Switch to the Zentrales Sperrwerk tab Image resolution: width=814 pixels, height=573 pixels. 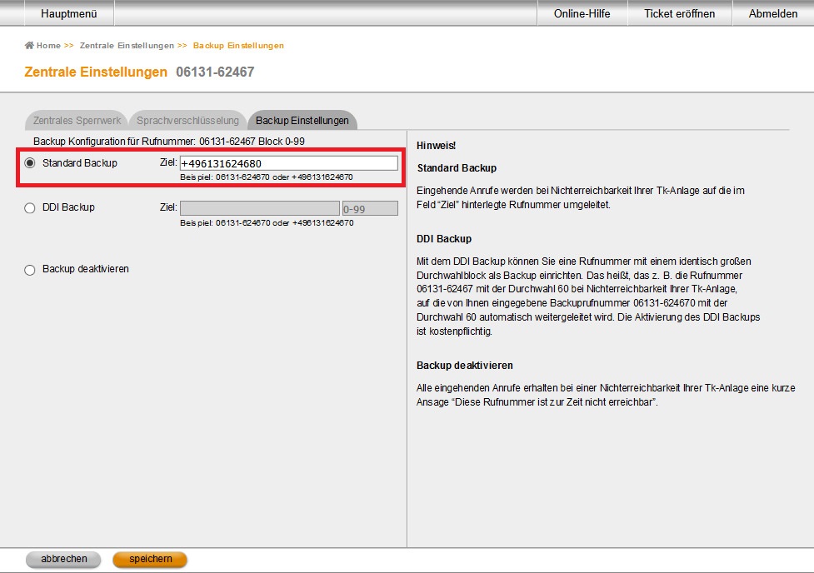77,121
